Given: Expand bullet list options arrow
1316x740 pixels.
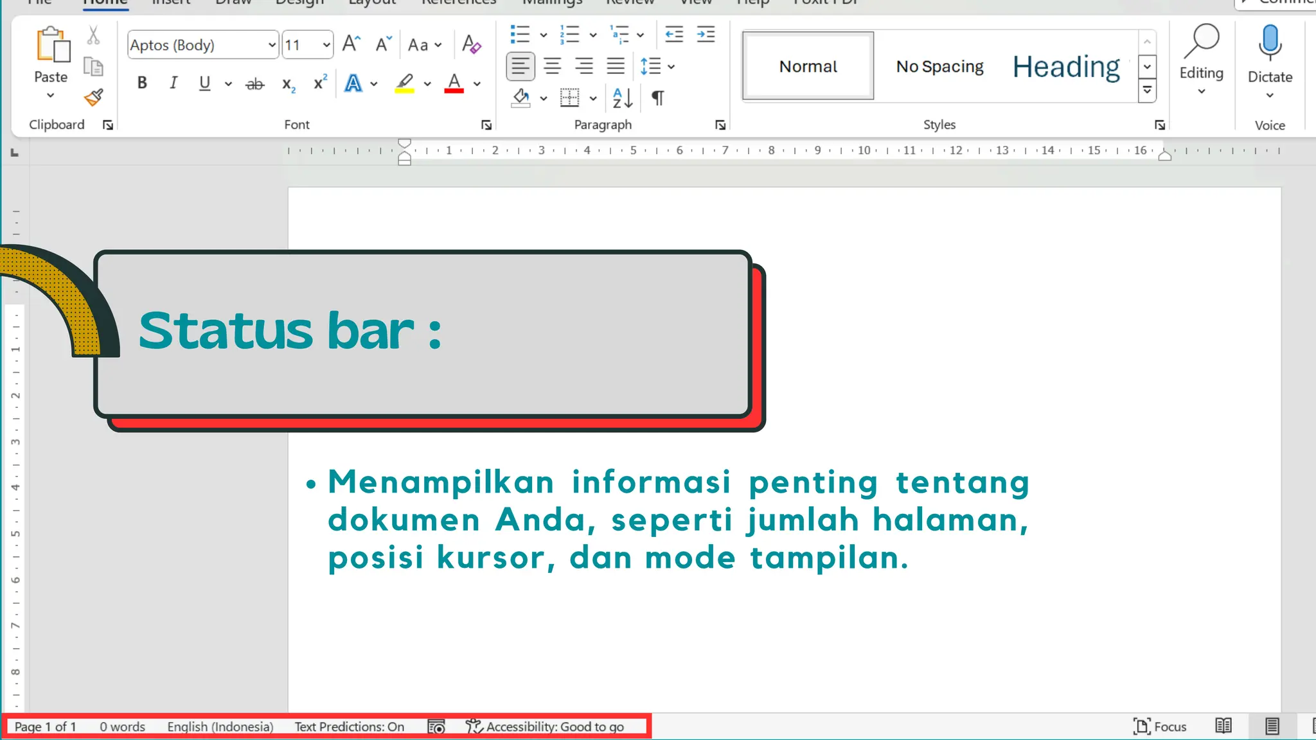Looking at the screenshot, I should pyautogui.click(x=544, y=35).
